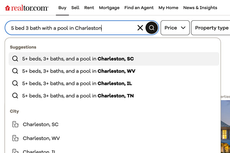The width and height of the screenshot is (230, 153).
Task: Click search icon beside Charleston, IL suggestion
Action: click(15, 83)
